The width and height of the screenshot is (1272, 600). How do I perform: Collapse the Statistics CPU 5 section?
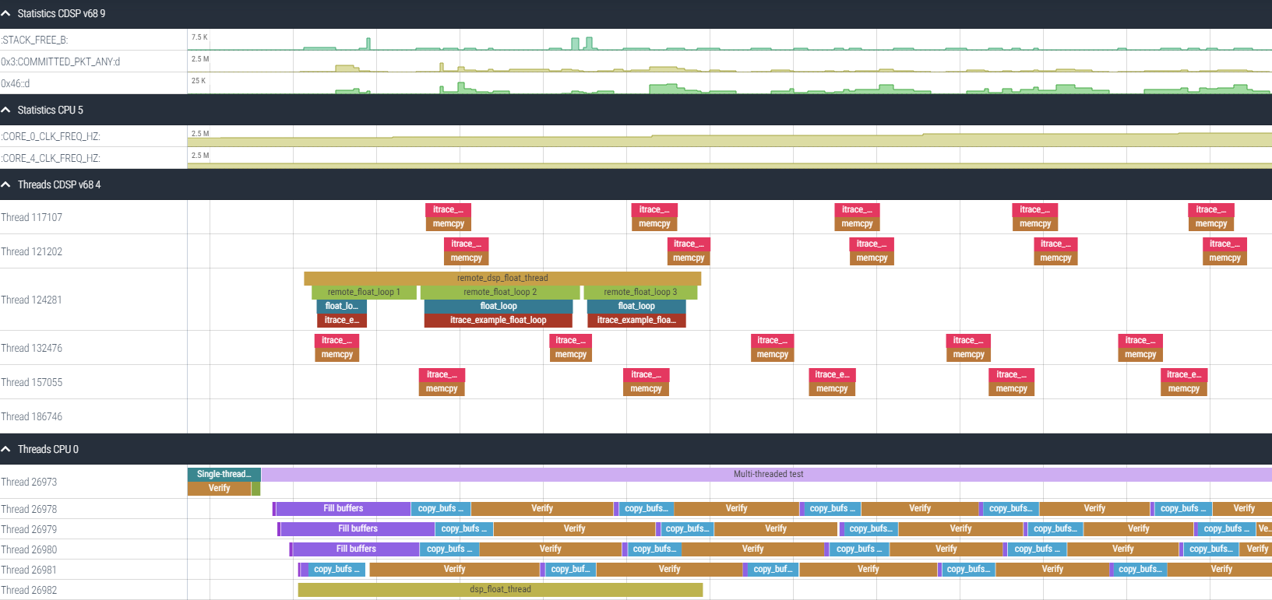point(6,110)
